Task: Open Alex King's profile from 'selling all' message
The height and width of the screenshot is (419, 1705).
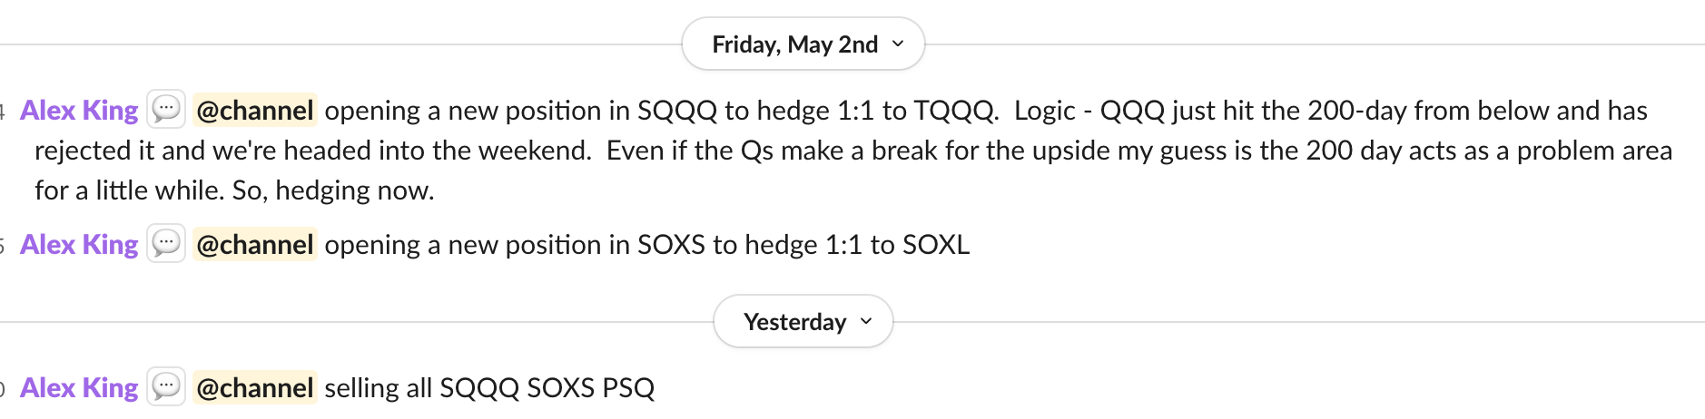Action: pyautogui.click(x=79, y=387)
